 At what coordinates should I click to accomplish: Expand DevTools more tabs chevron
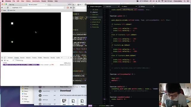(x=62, y=58)
